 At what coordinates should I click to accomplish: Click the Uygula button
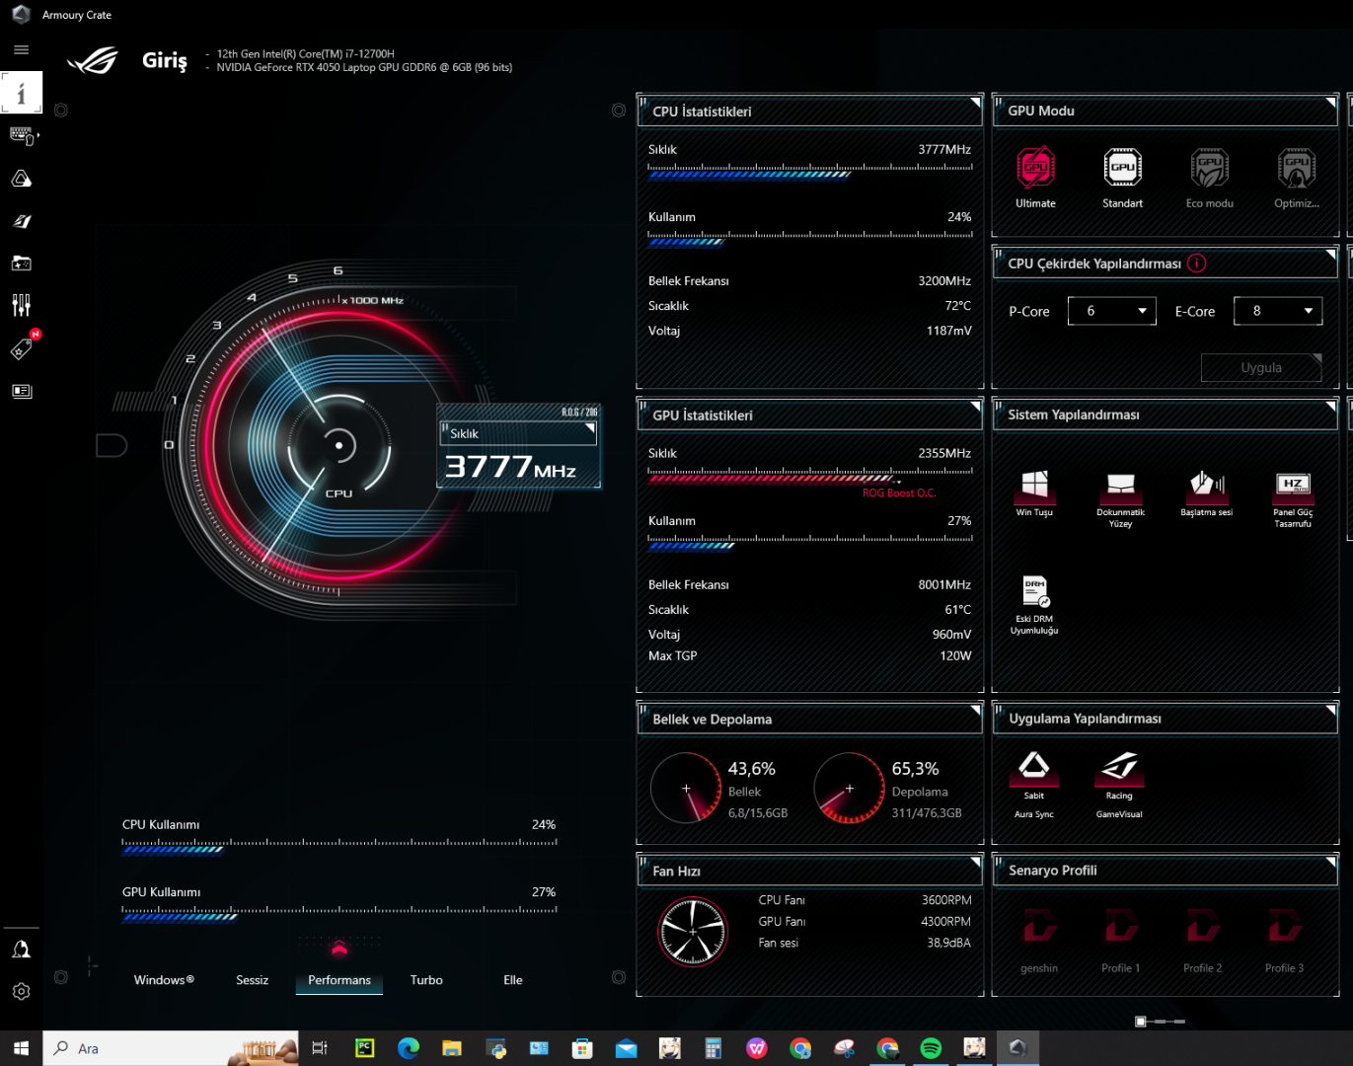point(1260,367)
